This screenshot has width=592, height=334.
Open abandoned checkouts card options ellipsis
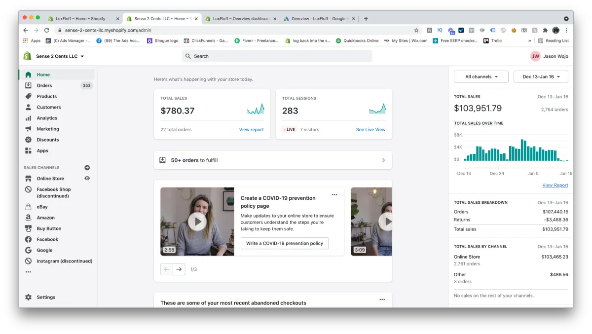click(382, 299)
